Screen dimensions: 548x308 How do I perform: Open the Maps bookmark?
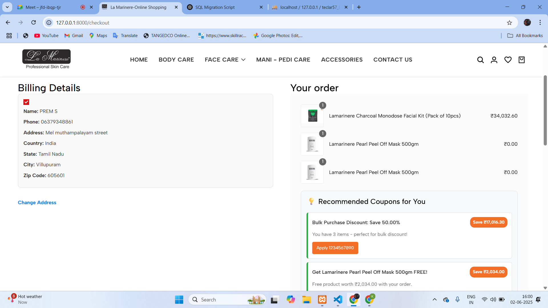[x=98, y=36]
